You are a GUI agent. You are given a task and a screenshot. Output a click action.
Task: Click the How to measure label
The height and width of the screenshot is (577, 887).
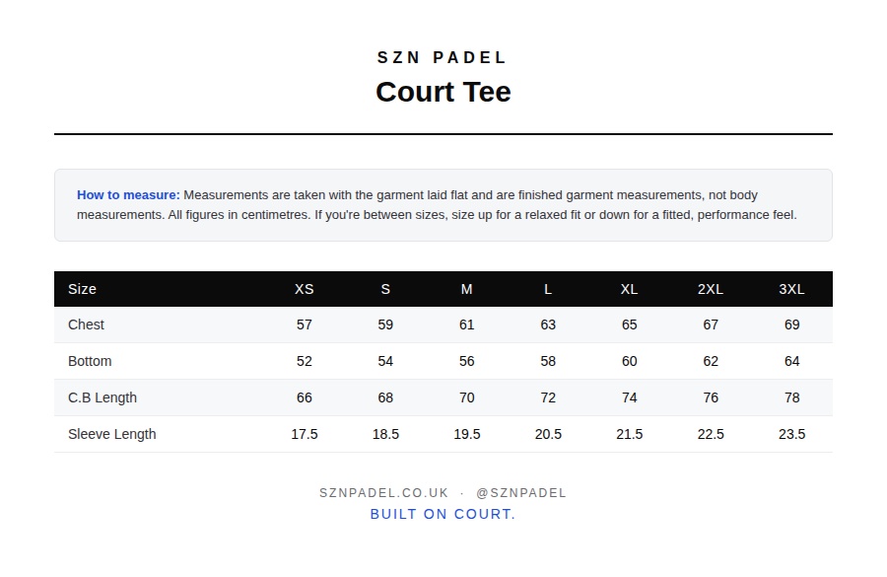click(x=128, y=194)
